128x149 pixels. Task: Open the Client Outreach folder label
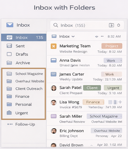point(29,89)
